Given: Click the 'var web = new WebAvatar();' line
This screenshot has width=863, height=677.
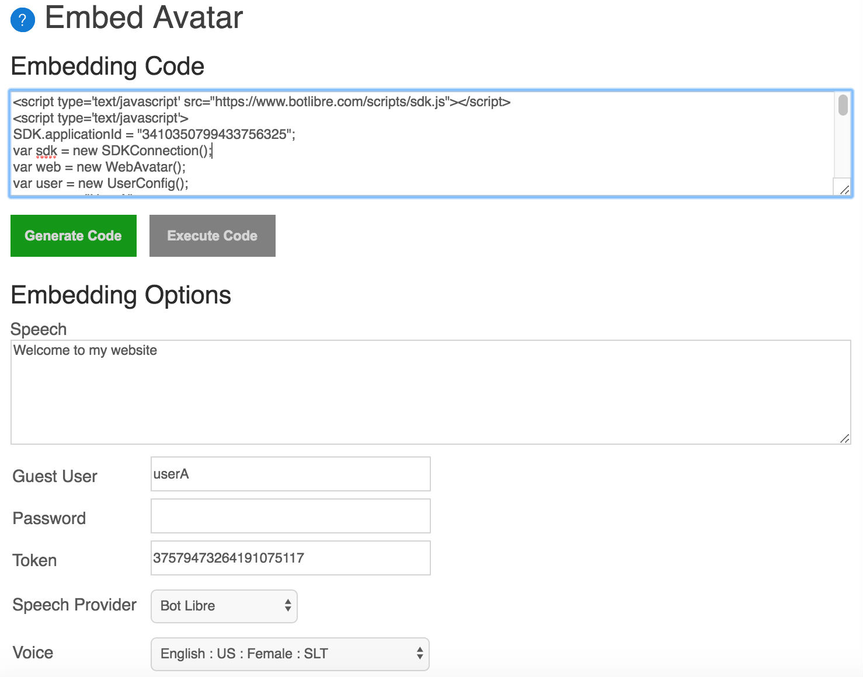Looking at the screenshot, I should click(x=99, y=167).
